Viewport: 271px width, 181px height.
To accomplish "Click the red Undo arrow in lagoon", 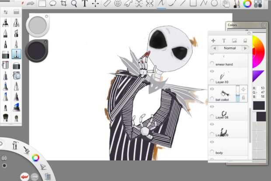I will click(24, 177).
